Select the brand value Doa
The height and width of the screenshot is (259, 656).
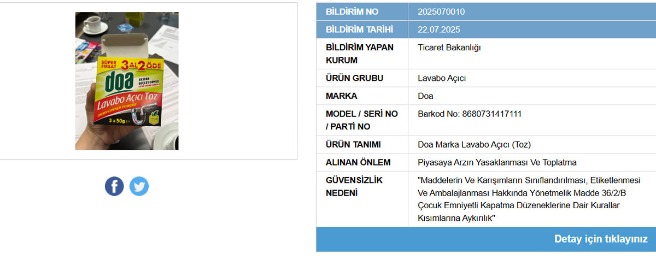(x=425, y=96)
